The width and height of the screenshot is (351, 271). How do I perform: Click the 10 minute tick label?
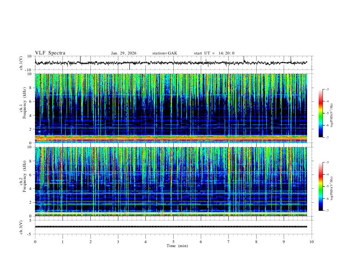[x=312, y=242]
